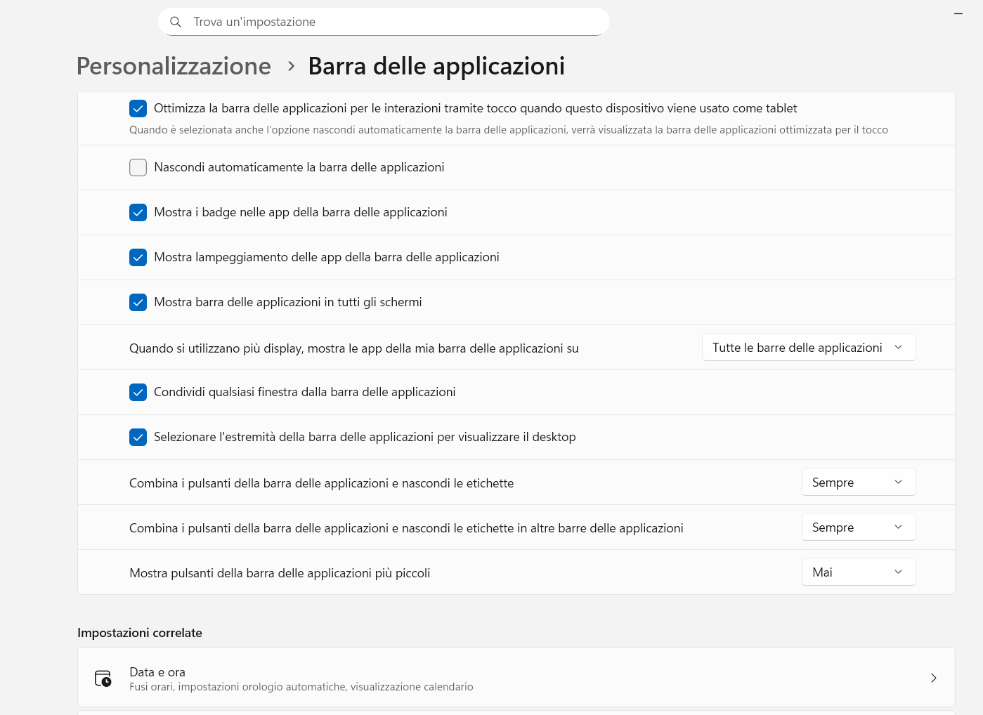Open the Tutte le barre delle applicazioni dropdown
Screen dimensions: 983x715
[809, 347]
